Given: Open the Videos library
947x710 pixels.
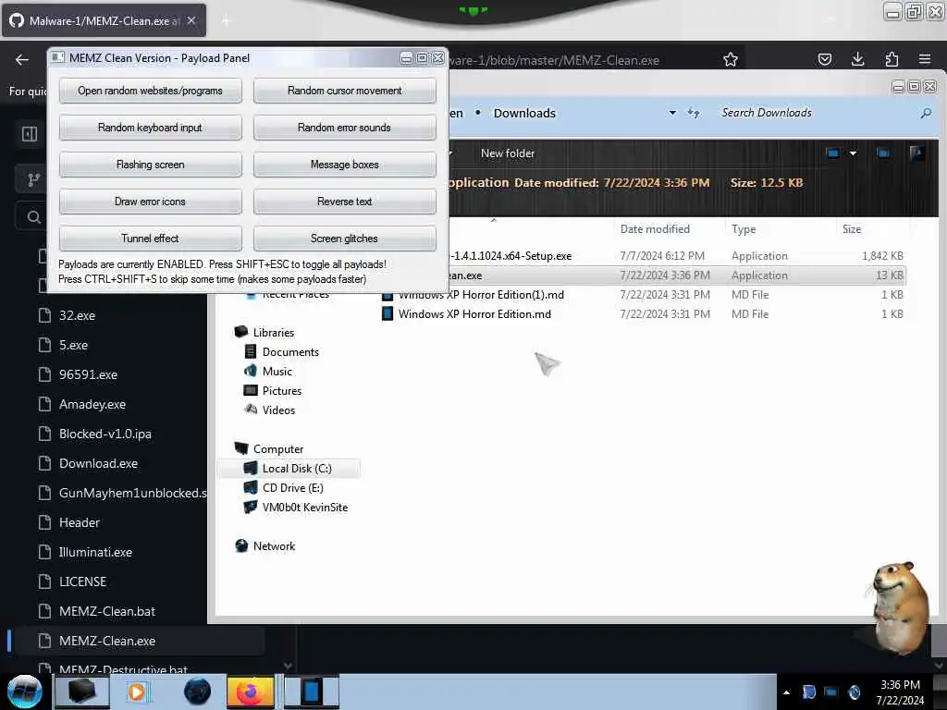Looking at the screenshot, I should (x=278, y=410).
